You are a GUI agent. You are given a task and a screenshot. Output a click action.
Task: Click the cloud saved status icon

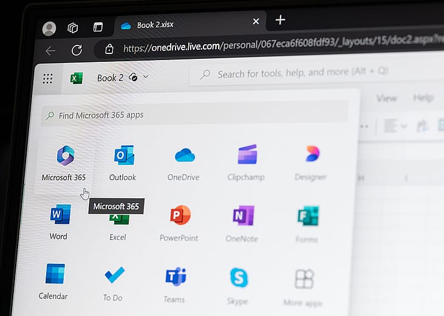(133, 77)
